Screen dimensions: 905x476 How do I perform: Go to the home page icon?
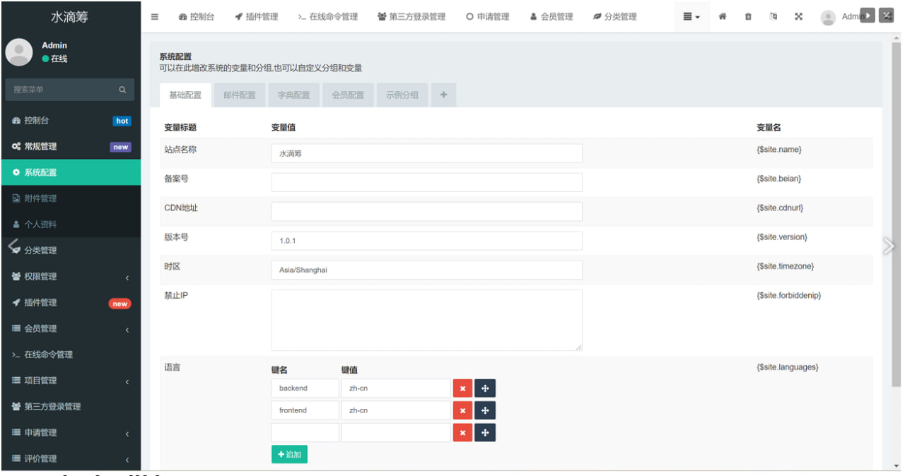pyautogui.click(x=722, y=17)
